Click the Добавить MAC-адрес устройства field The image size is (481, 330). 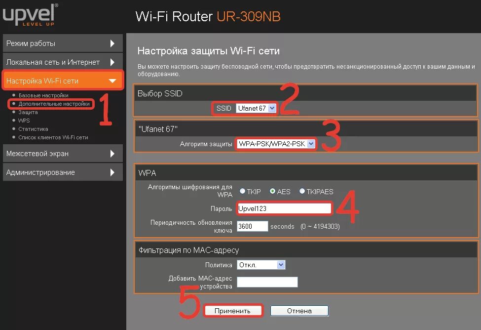[267, 282]
